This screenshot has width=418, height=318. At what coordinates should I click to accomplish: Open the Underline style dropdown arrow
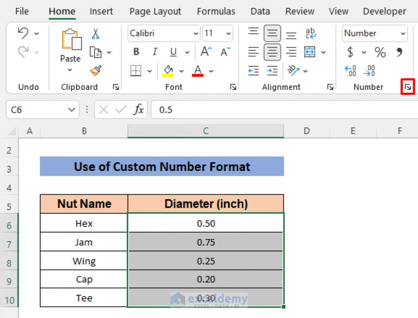(x=187, y=52)
